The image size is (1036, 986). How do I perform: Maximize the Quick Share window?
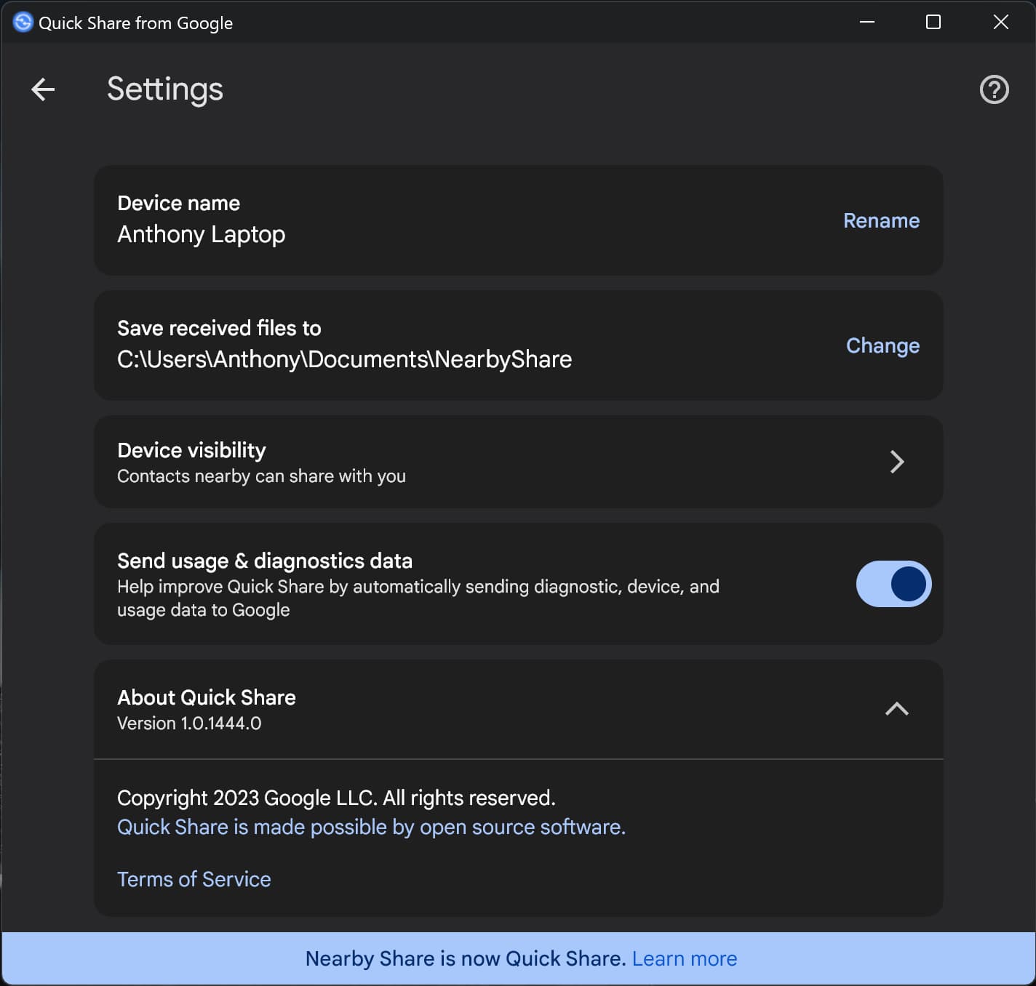pos(932,22)
